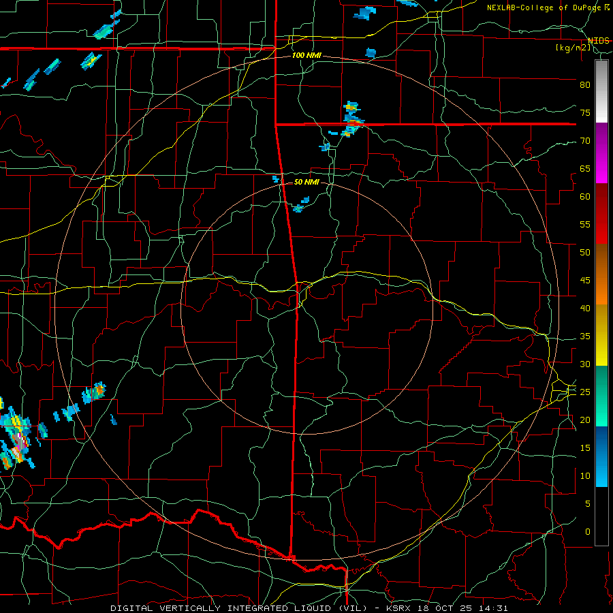The width and height of the screenshot is (613, 613).
Task: Click the 15 value on the VIL scale
Action: pos(585,448)
